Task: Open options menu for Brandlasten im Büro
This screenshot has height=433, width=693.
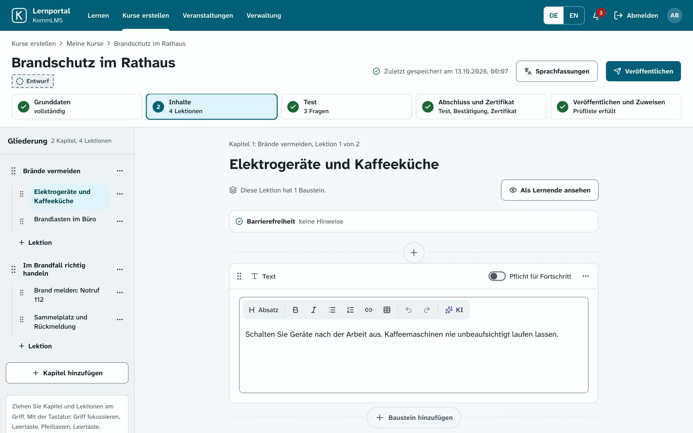Action: coord(120,221)
